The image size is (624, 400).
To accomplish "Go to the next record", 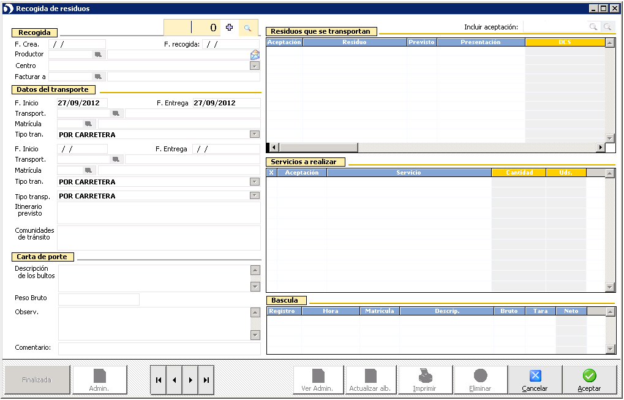I will coord(190,380).
